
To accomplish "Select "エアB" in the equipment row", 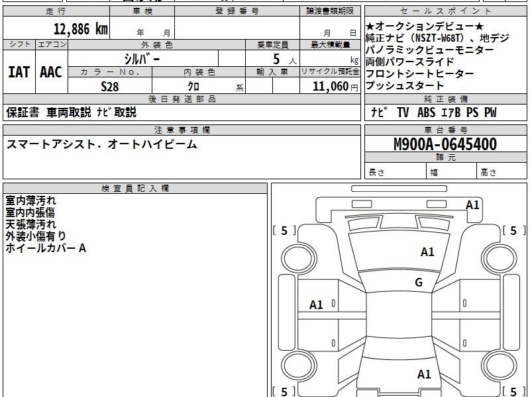I will (451, 112).
